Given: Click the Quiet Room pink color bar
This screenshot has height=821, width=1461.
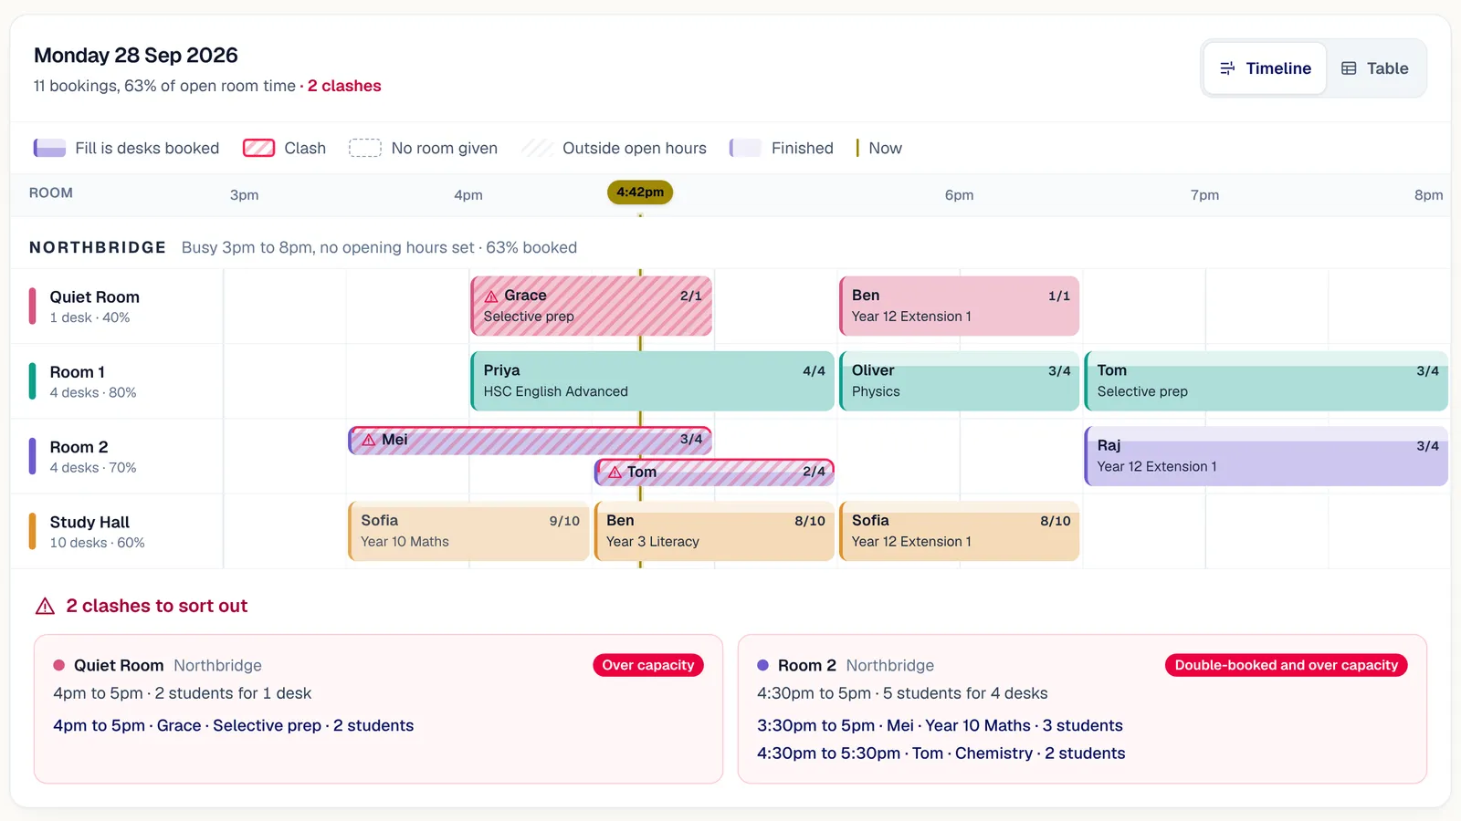Looking at the screenshot, I should point(32,307).
